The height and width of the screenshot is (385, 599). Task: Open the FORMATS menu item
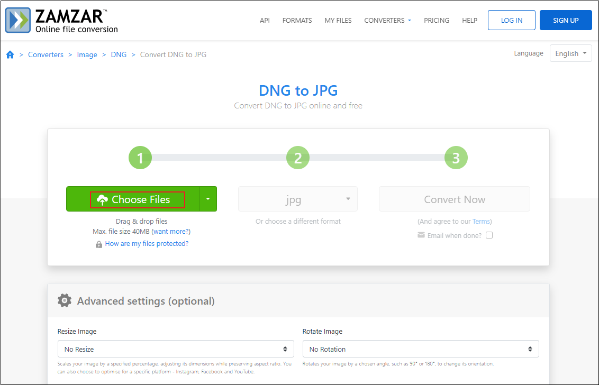tap(297, 20)
